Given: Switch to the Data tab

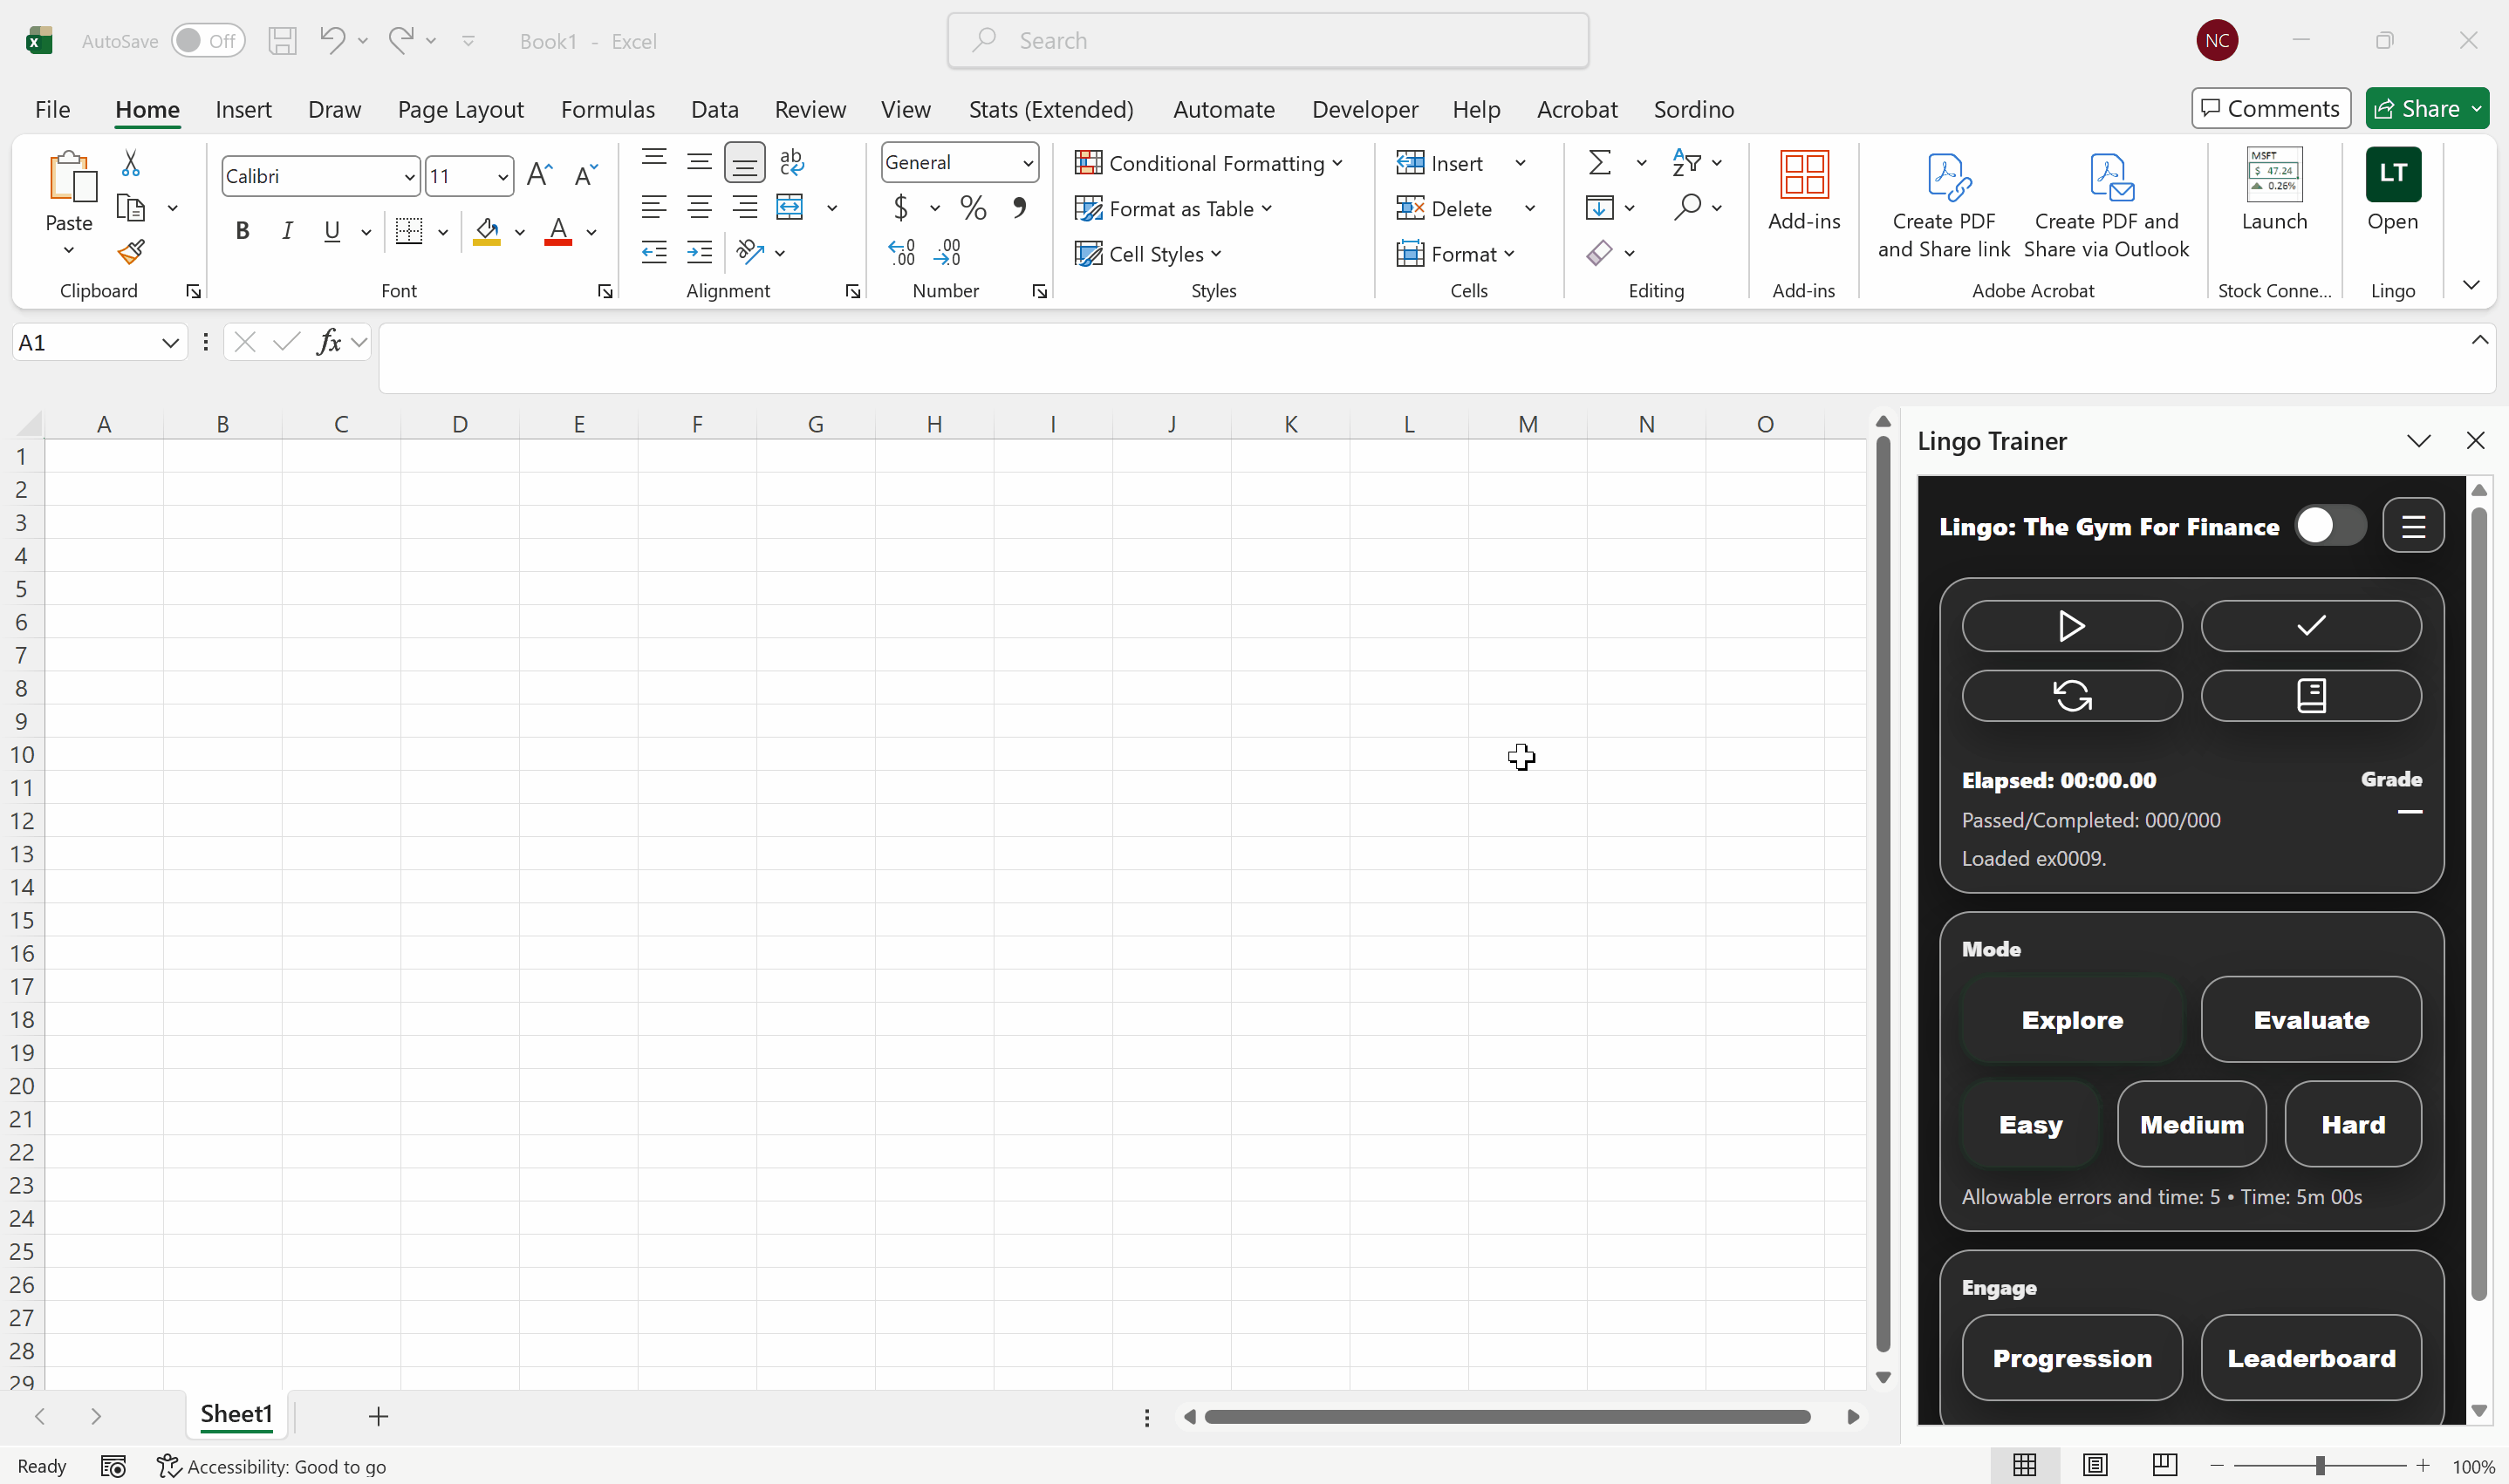Looking at the screenshot, I should (x=714, y=109).
